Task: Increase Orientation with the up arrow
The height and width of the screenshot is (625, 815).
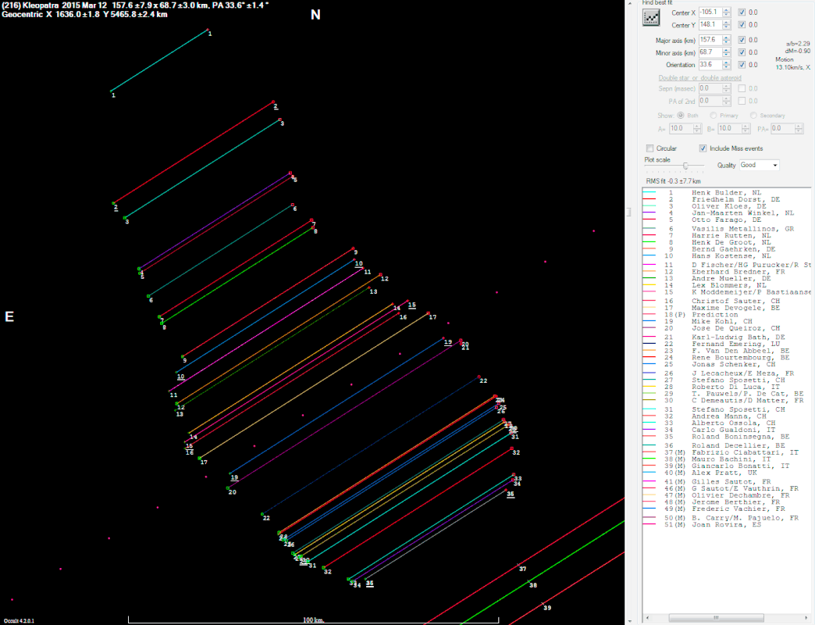Action: [727, 62]
